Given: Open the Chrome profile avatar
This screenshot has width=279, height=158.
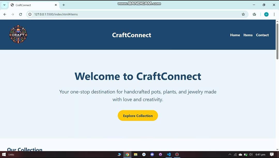Looking at the screenshot, I should (x=266, y=14).
